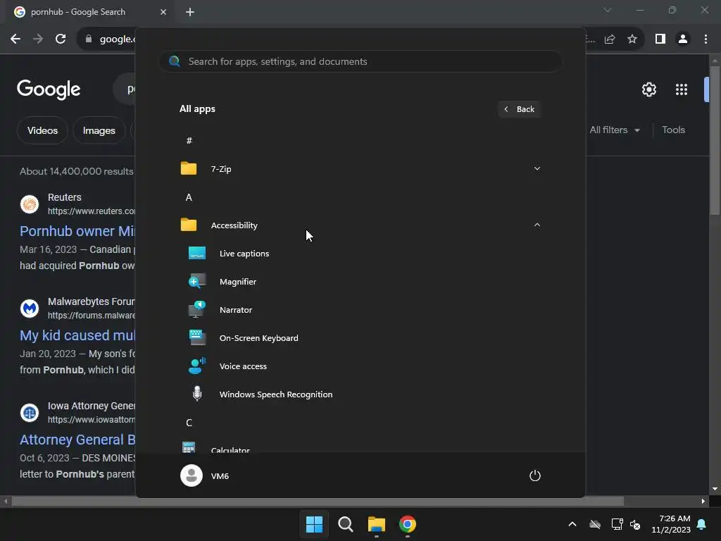Select the Videos filter tab in Google

point(42,130)
